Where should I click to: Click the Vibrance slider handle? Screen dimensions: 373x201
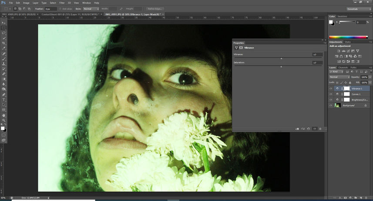(x=281, y=58)
